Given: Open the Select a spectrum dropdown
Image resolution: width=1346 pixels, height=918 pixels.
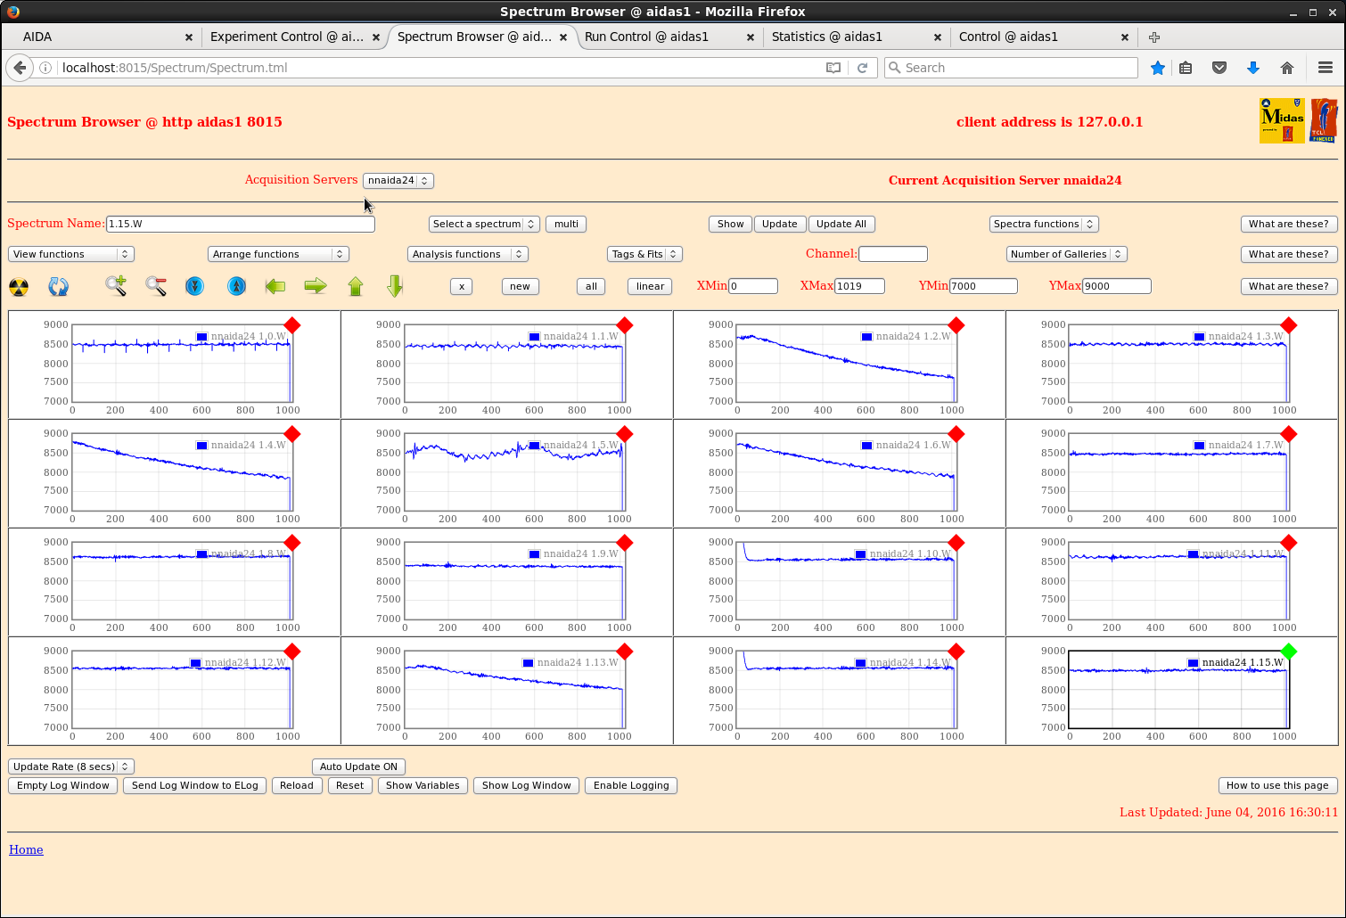Looking at the screenshot, I should pos(484,224).
